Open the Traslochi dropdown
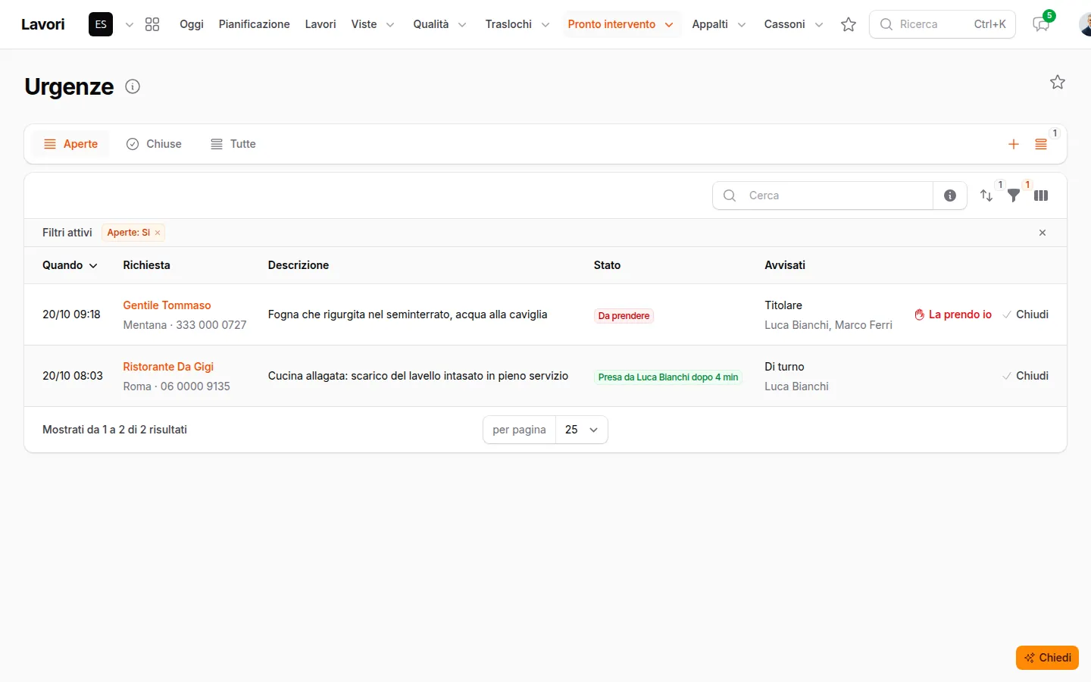The height and width of the screenshot is (682, 1091). click(x=517, y=24)
